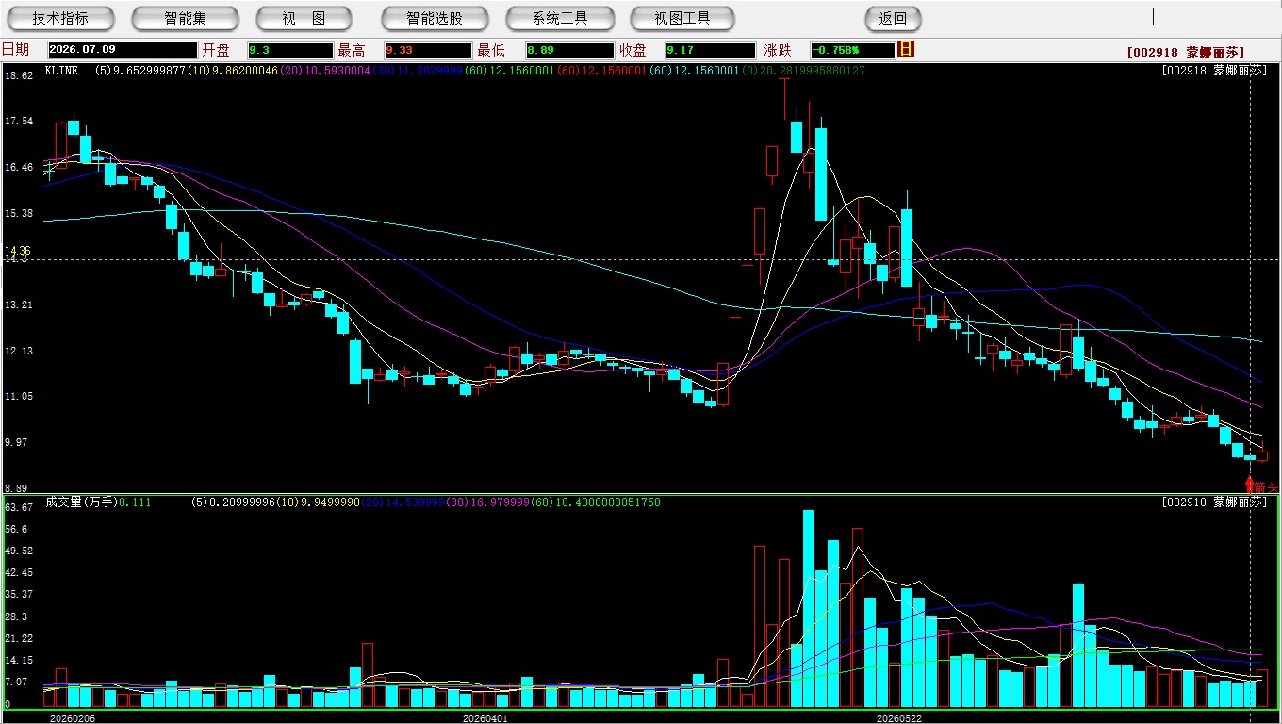
Task: Open the 智能集 menu
Action: tap(186, 18)
